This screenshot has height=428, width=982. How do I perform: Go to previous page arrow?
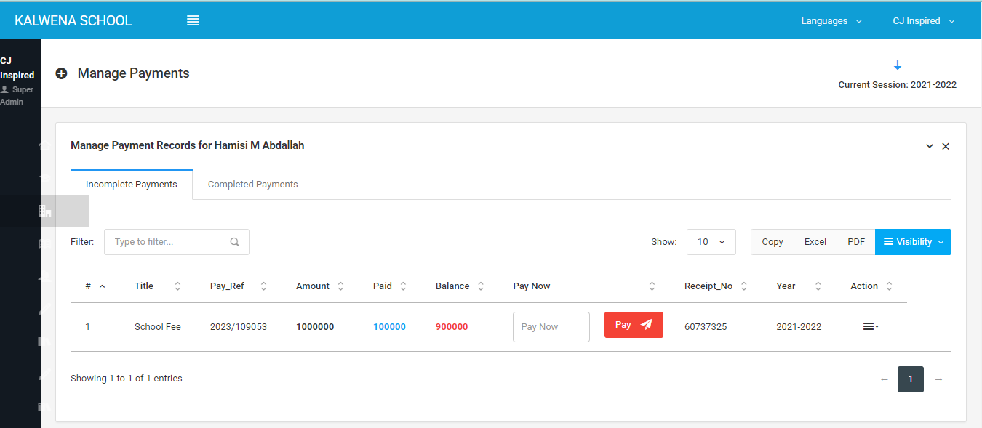click(884, 379)
